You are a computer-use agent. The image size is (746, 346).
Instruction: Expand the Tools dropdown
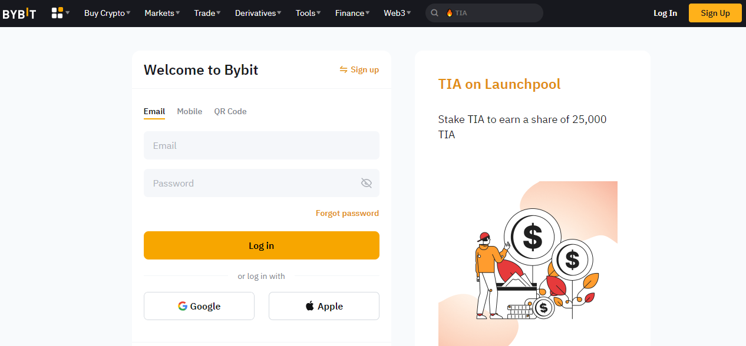[308, 13]
